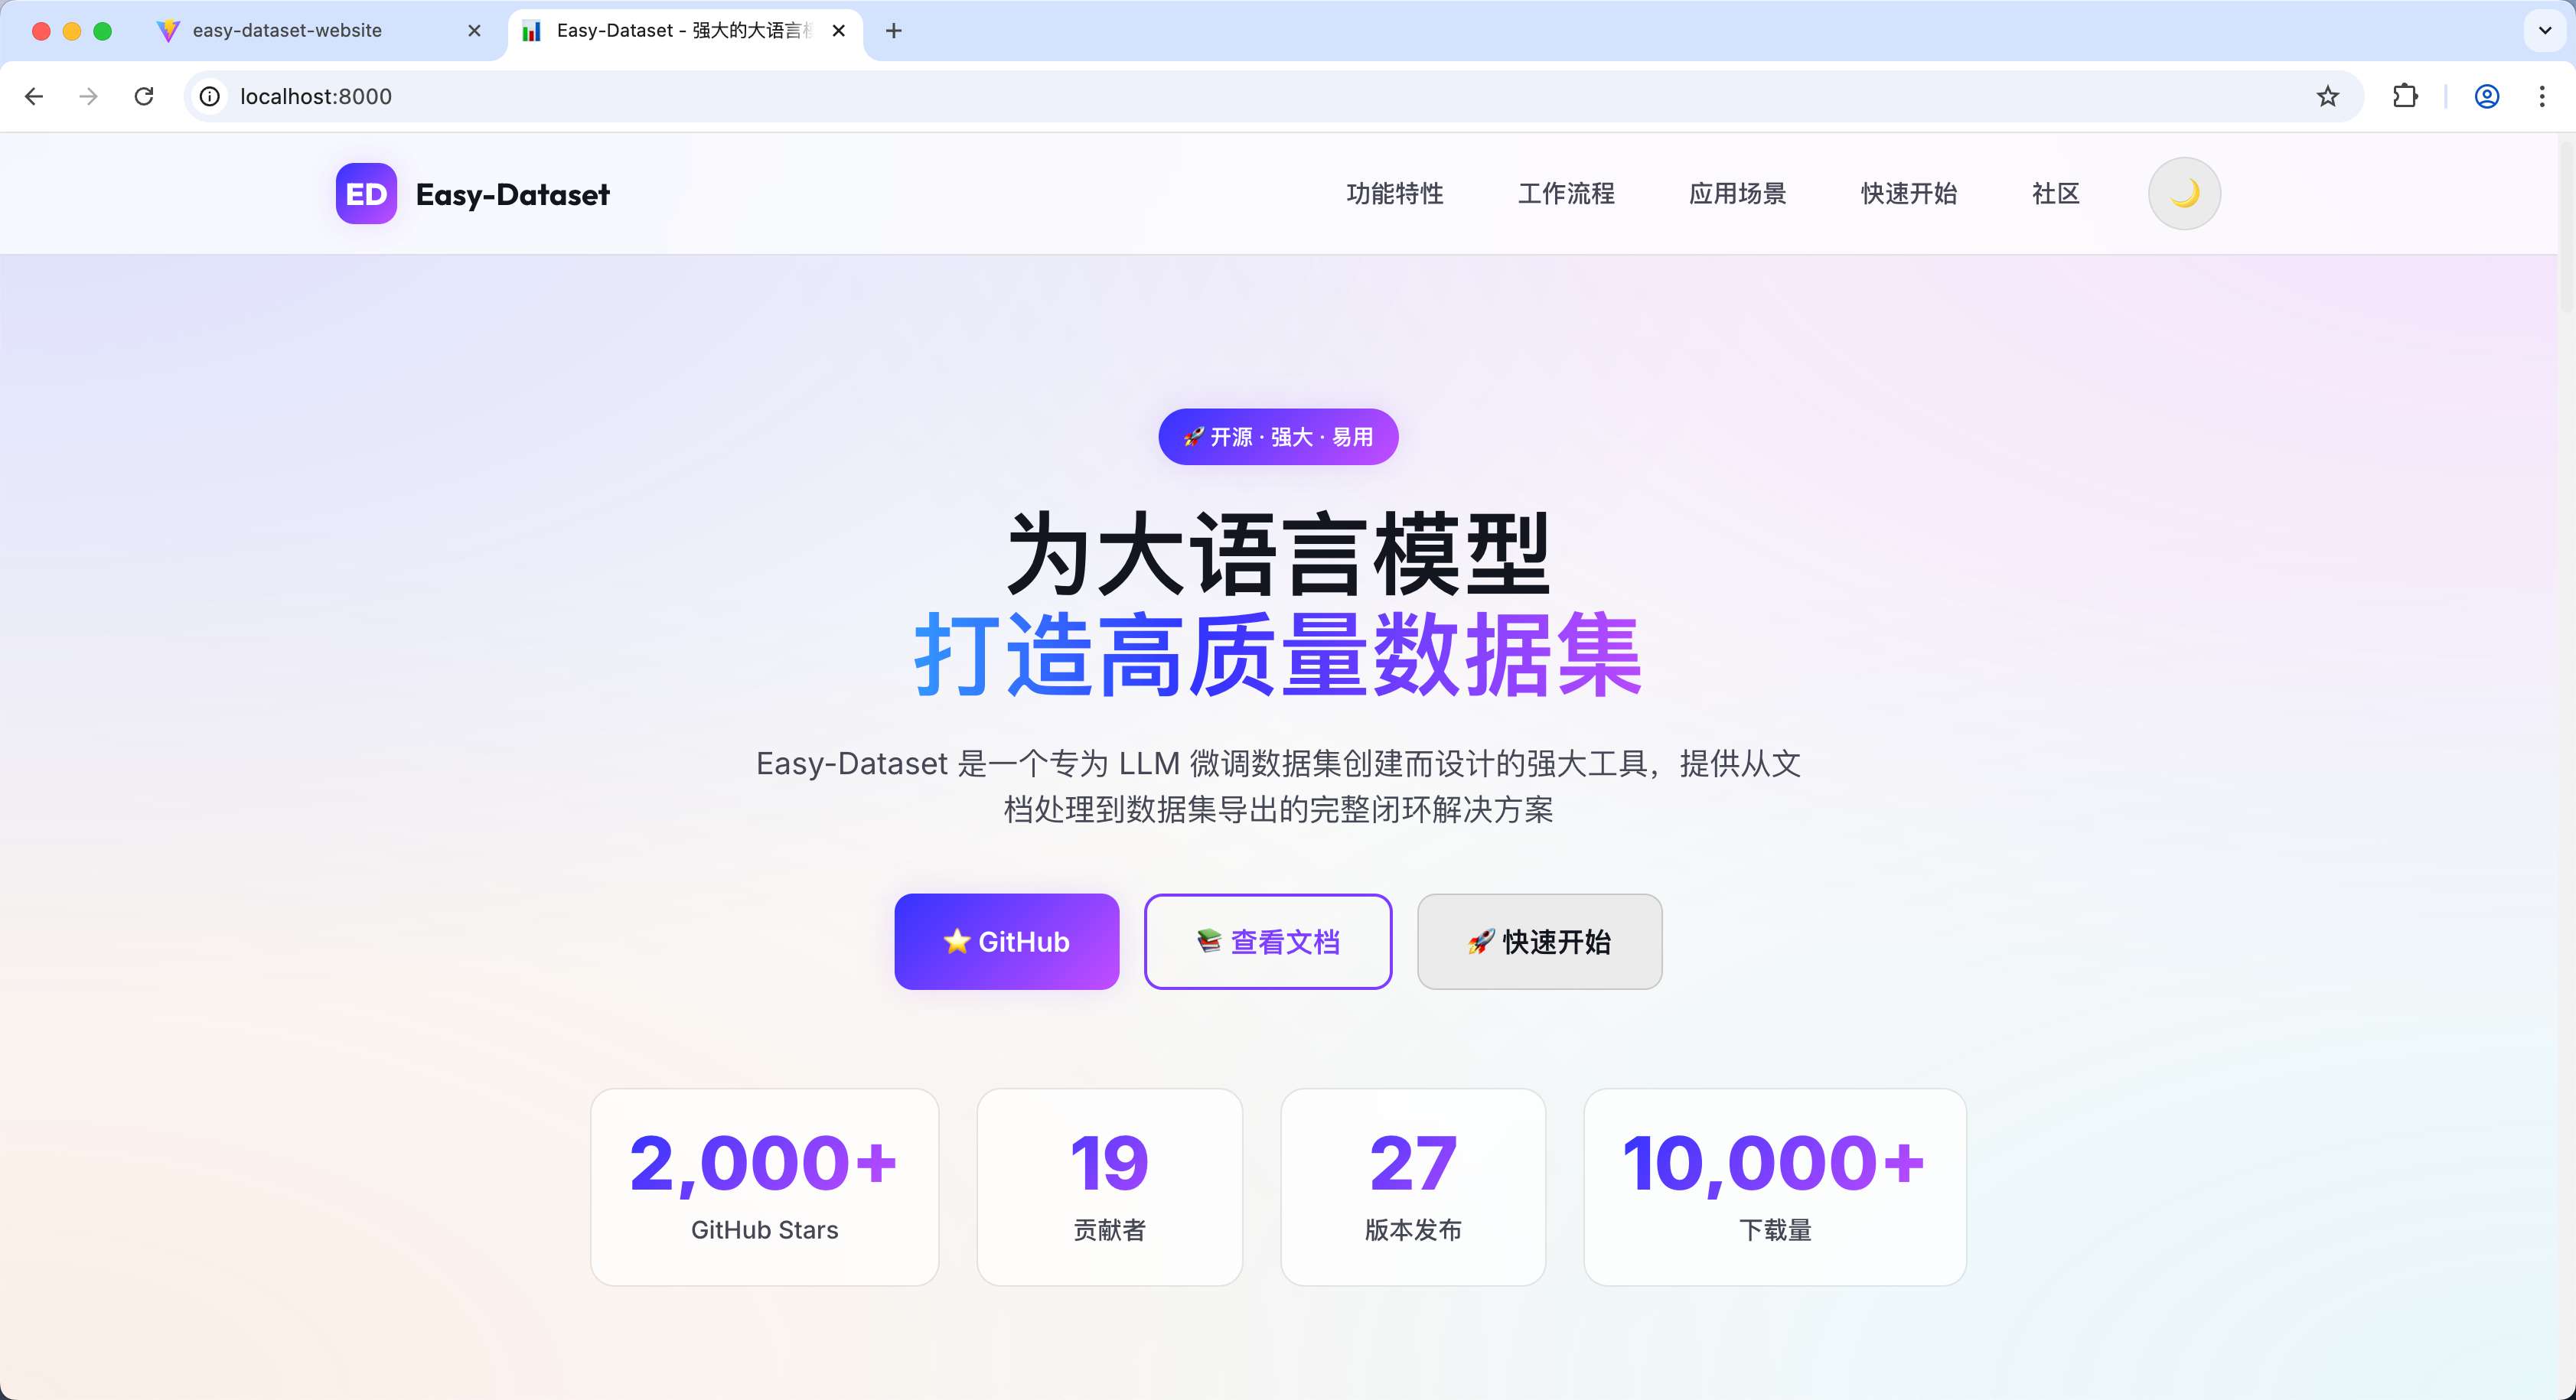Click the ED logo icon

pos(366,194)
